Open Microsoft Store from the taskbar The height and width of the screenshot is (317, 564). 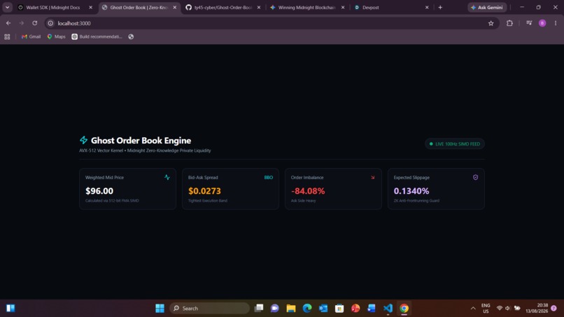pos(339,309)
